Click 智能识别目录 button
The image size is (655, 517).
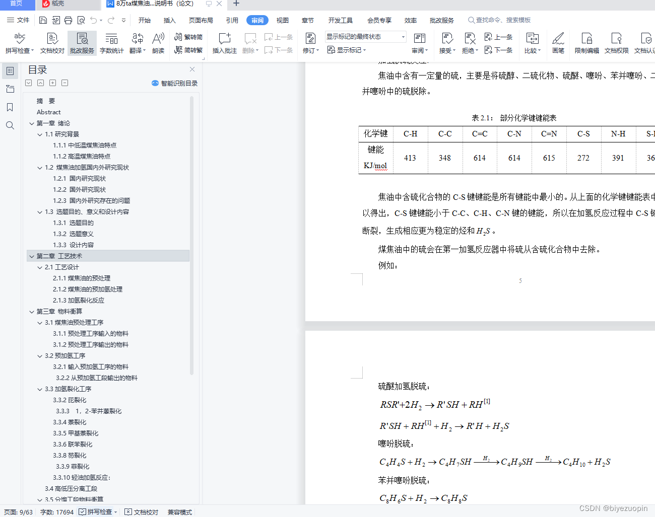tap(174, 83)
